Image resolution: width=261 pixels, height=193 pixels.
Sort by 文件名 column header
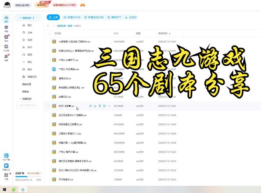(x=57, y=33)
